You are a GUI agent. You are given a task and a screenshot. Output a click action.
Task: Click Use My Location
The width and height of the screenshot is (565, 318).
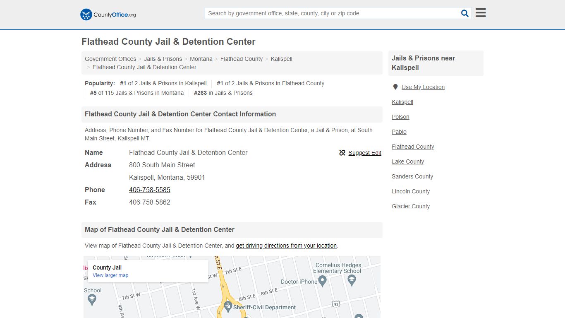pos(423,87)
